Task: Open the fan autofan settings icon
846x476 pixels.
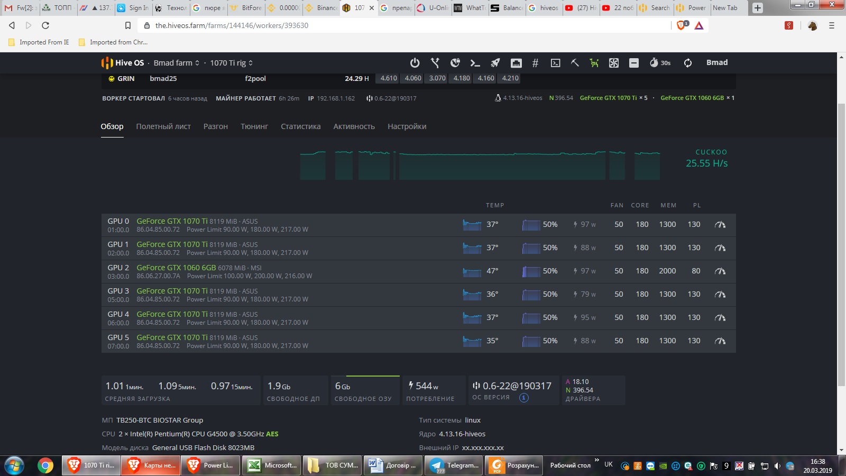Action: [614, 63]
